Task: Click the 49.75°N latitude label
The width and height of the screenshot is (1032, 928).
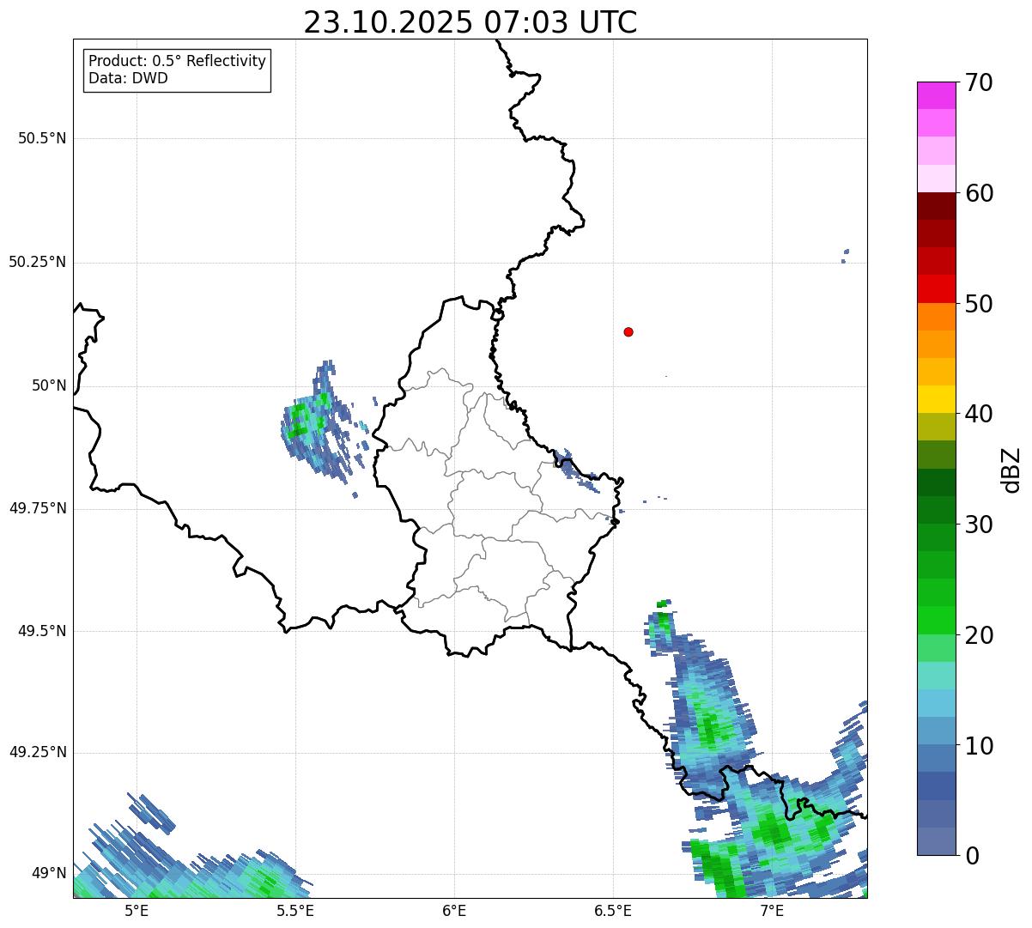Action: click(x=38, y=508)
